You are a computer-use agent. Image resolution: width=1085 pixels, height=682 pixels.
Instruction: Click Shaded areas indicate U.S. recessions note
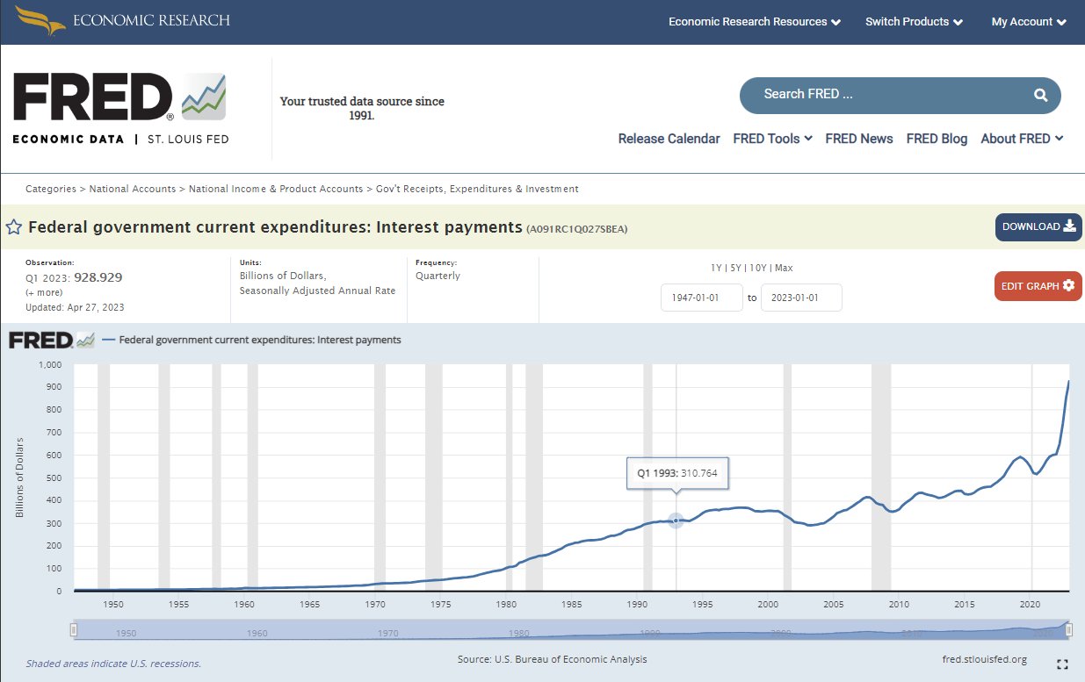[113, 664]
